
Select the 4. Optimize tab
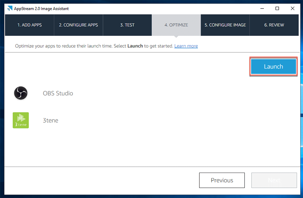176,25
